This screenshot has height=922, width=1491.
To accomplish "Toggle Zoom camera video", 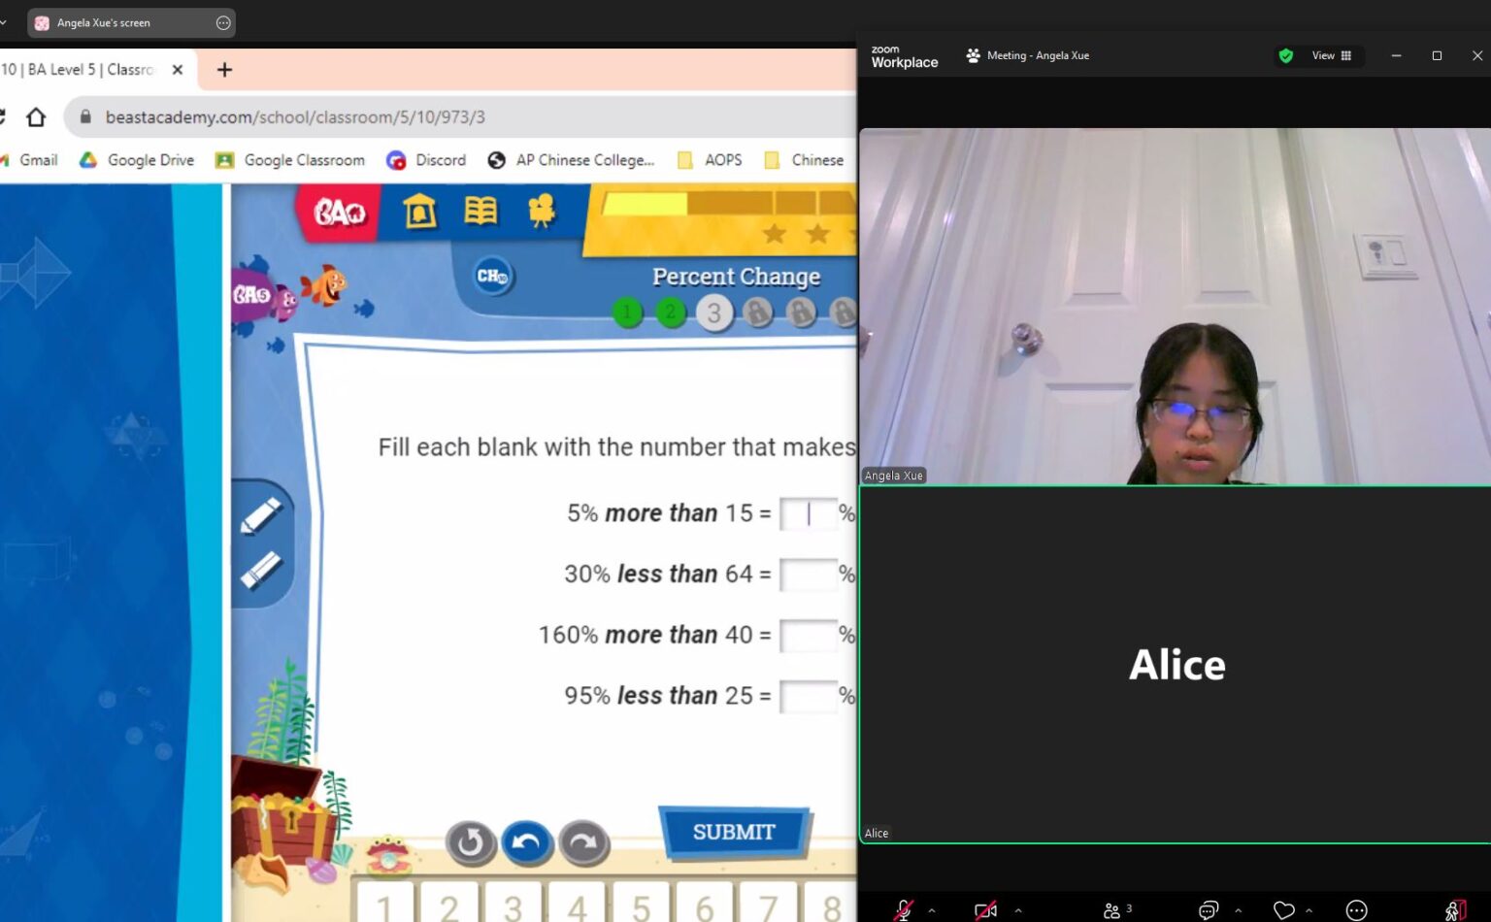I will coord(985,910).
